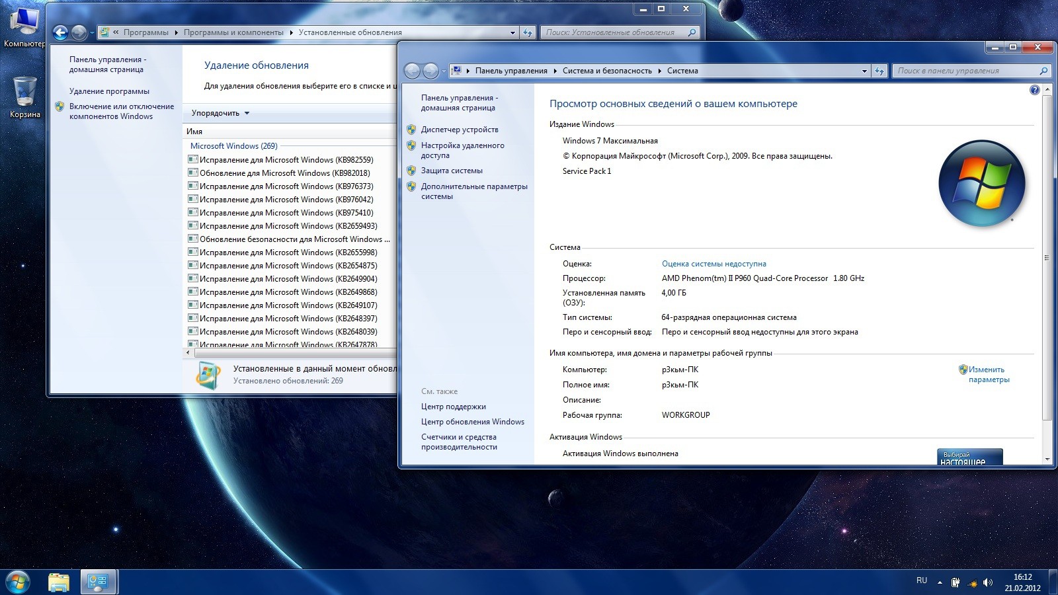
Task: Open Включение или отключение компонентов Windows
Action: point(122,111)
